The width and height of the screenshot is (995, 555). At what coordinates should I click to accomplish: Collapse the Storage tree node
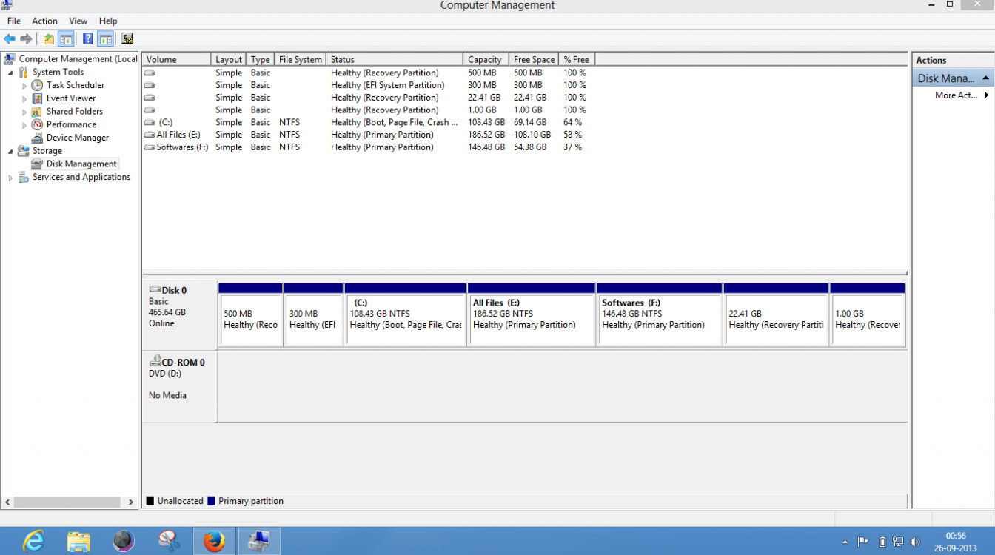tap(10, 151)
